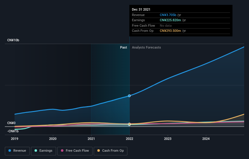Click the orange Cash From Op legend dot
Image resolution: width=249 pixels, height=159 pixels.
[x=99, y=151]
